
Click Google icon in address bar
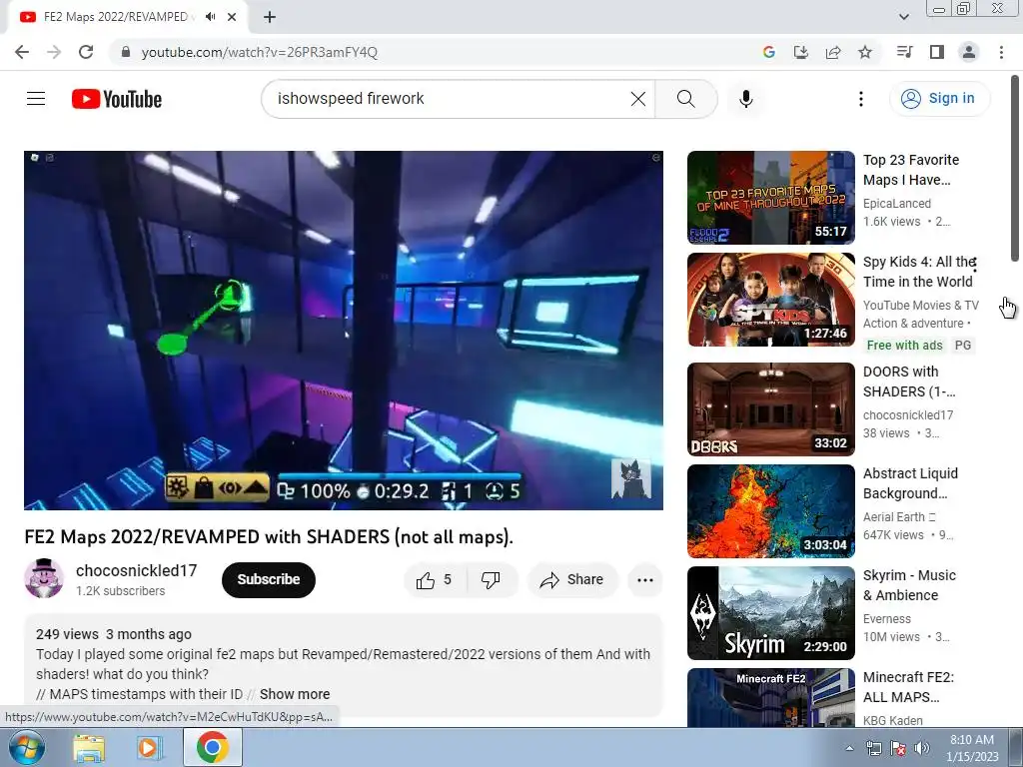768,52
